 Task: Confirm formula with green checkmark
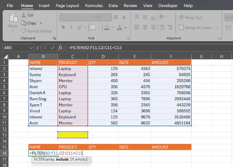point(52,48)
